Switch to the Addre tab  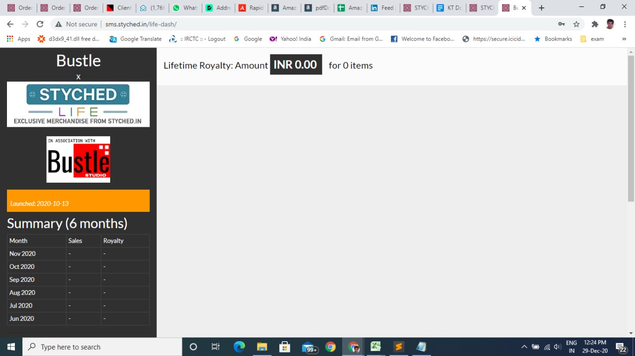(218, 8)
